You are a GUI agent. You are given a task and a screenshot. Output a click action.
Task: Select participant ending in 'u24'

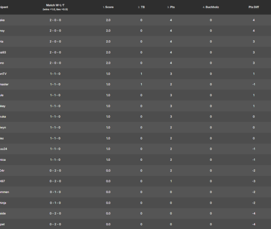click(4, 149)
